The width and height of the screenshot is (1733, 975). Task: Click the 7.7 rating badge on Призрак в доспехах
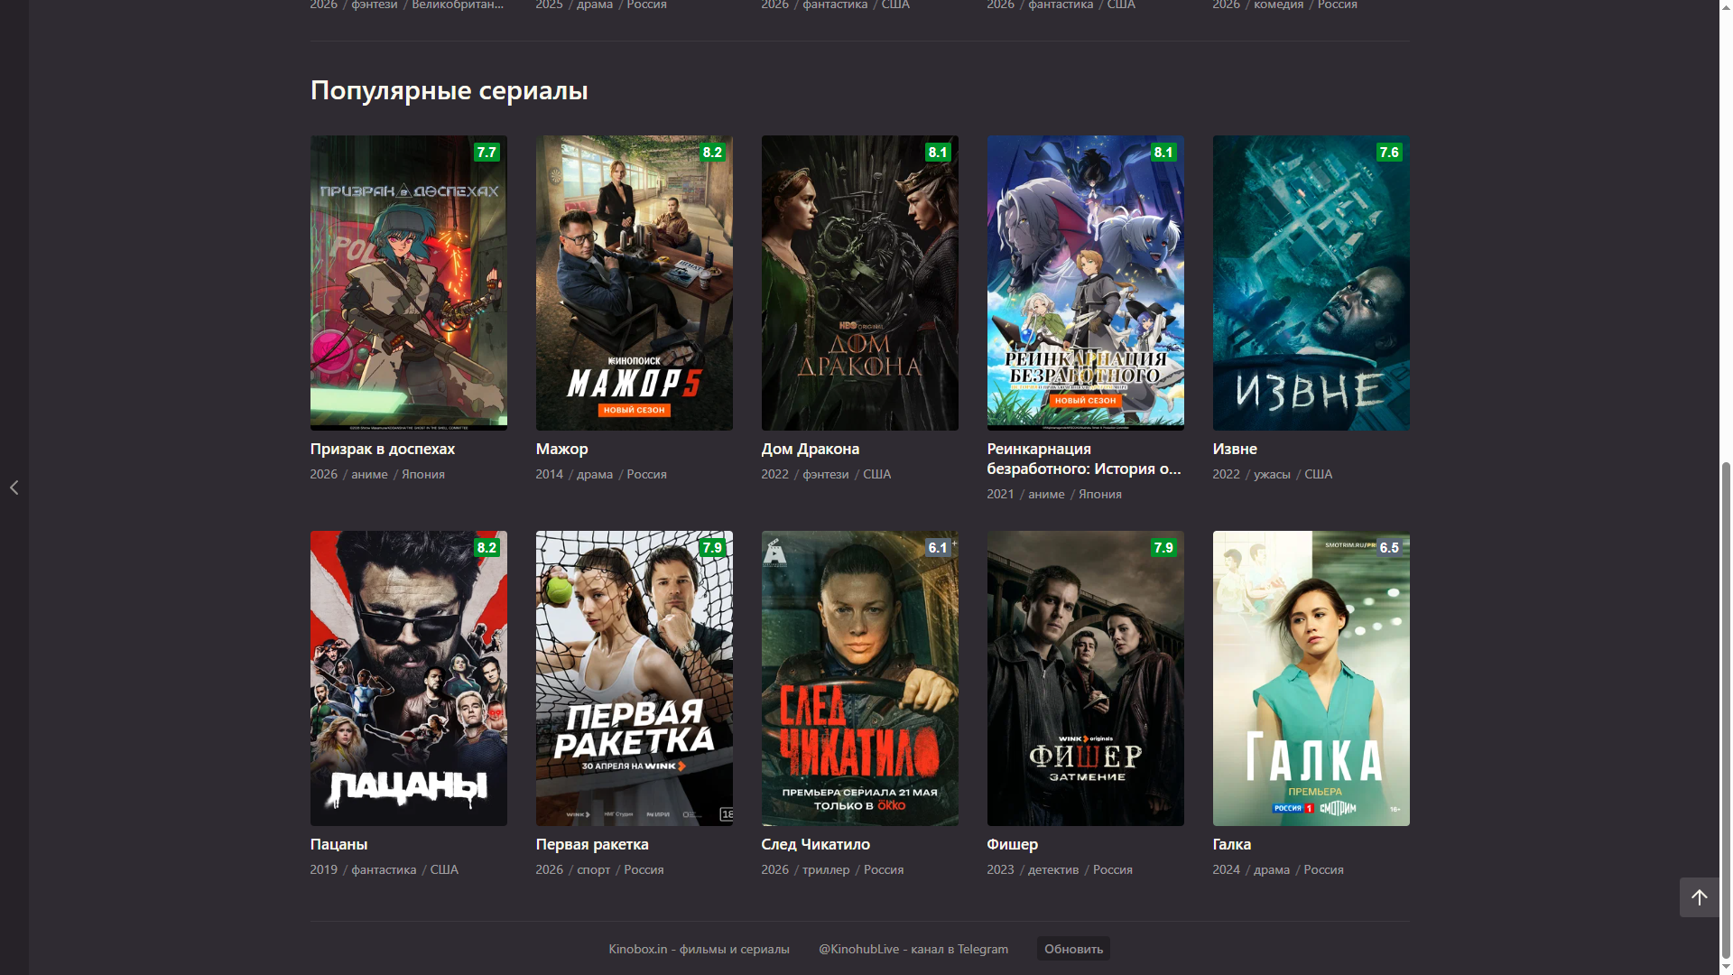[x=487, y=153]
